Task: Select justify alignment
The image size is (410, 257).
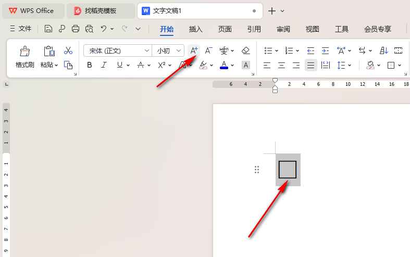Action: pyautogui.click(x=310, y=65)
